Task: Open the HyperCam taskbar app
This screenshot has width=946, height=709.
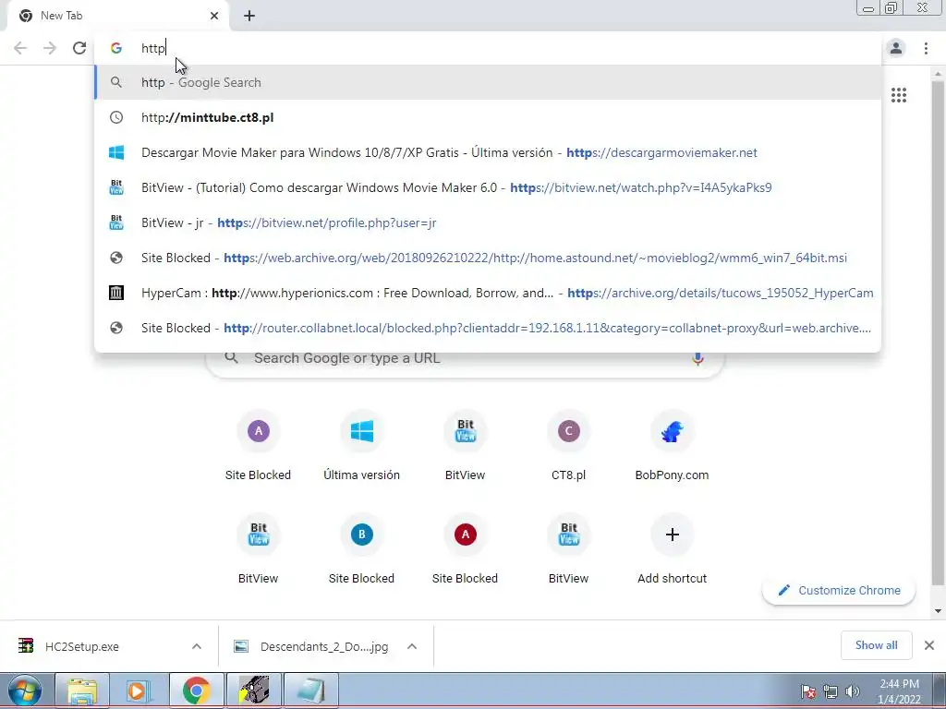Action: point(253,691)
